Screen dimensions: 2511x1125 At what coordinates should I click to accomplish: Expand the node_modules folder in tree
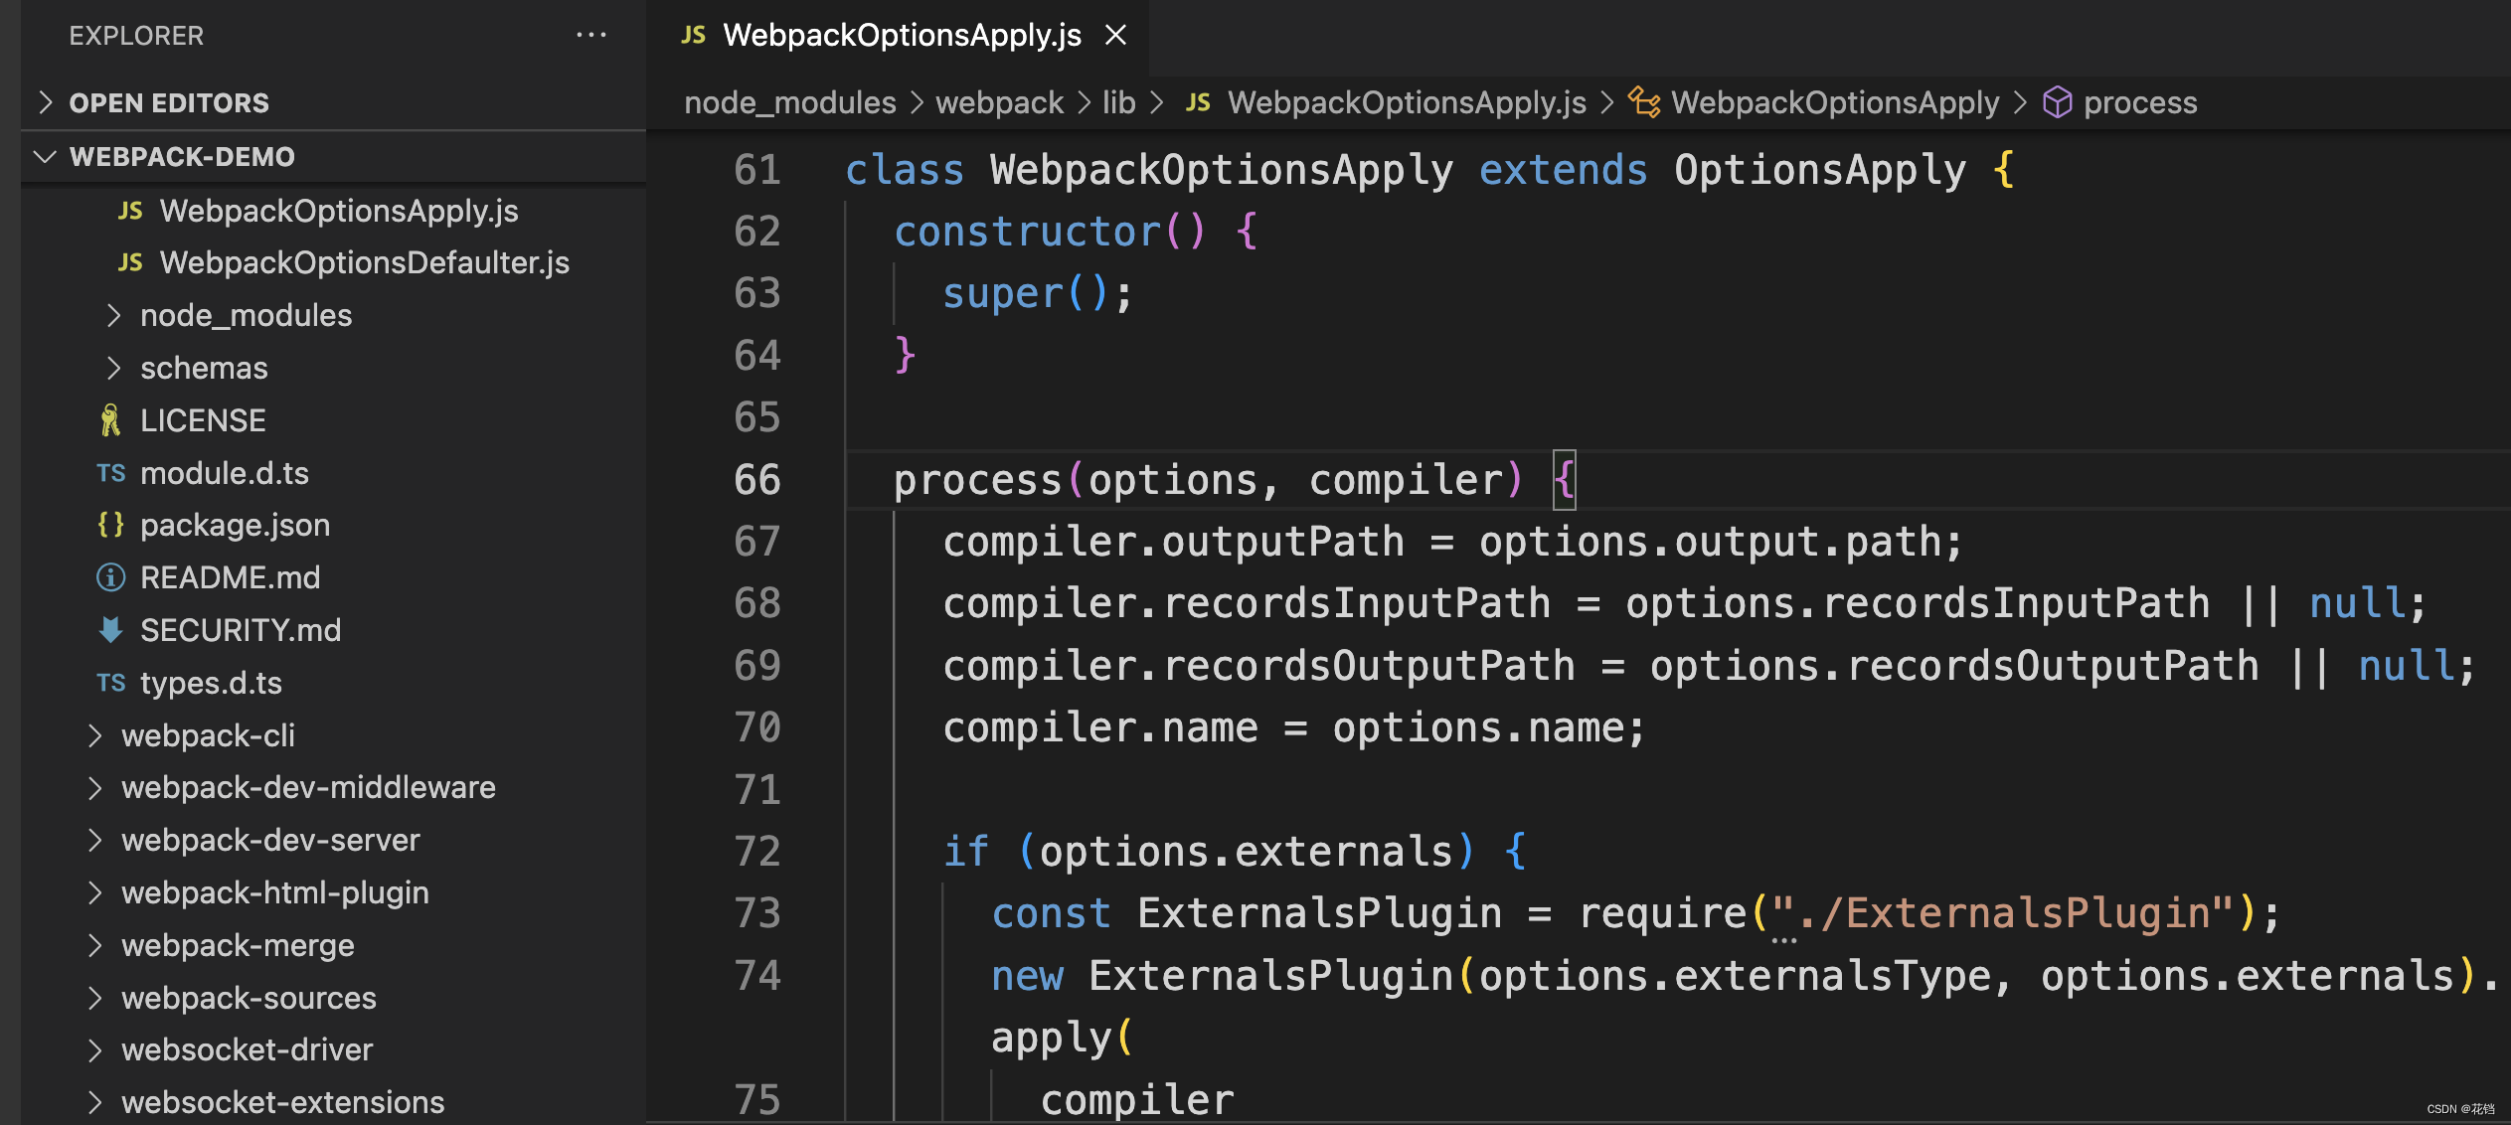(114, 315)
